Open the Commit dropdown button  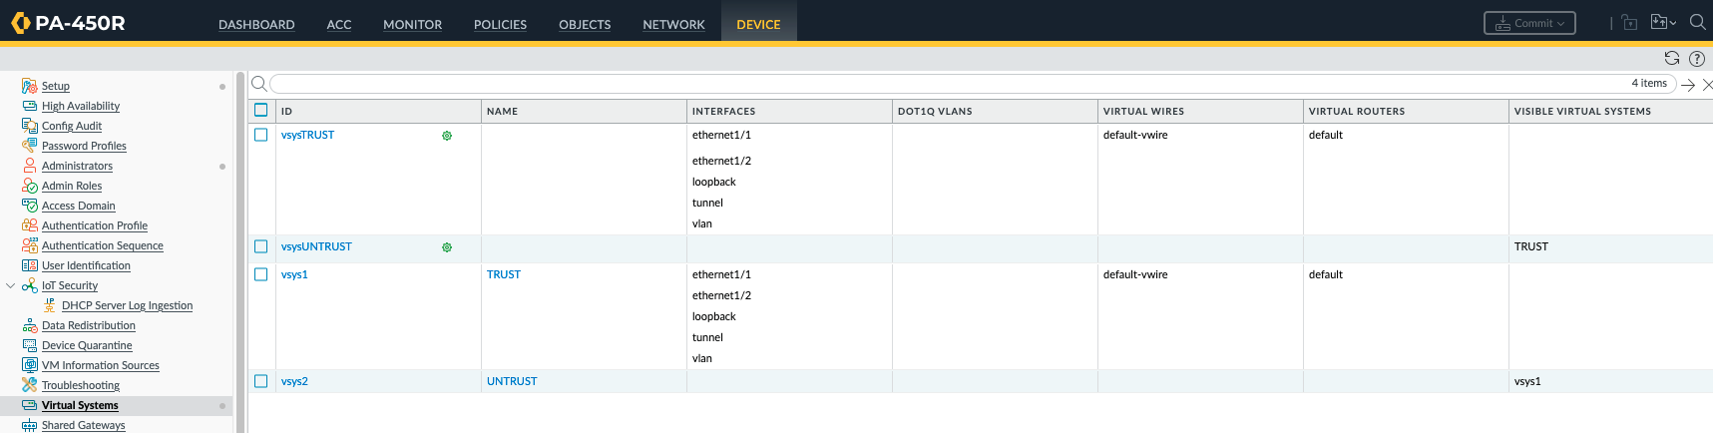coord(1529,23)
